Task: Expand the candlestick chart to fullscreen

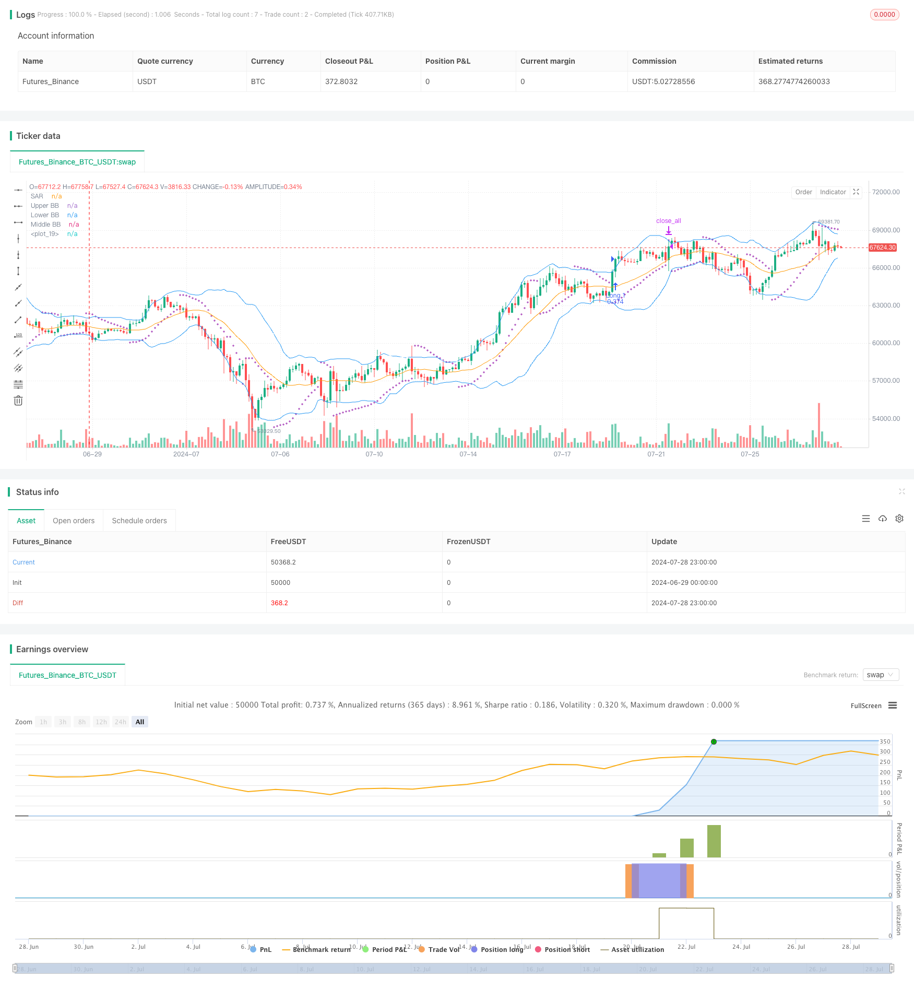Action: click(856, 192)
